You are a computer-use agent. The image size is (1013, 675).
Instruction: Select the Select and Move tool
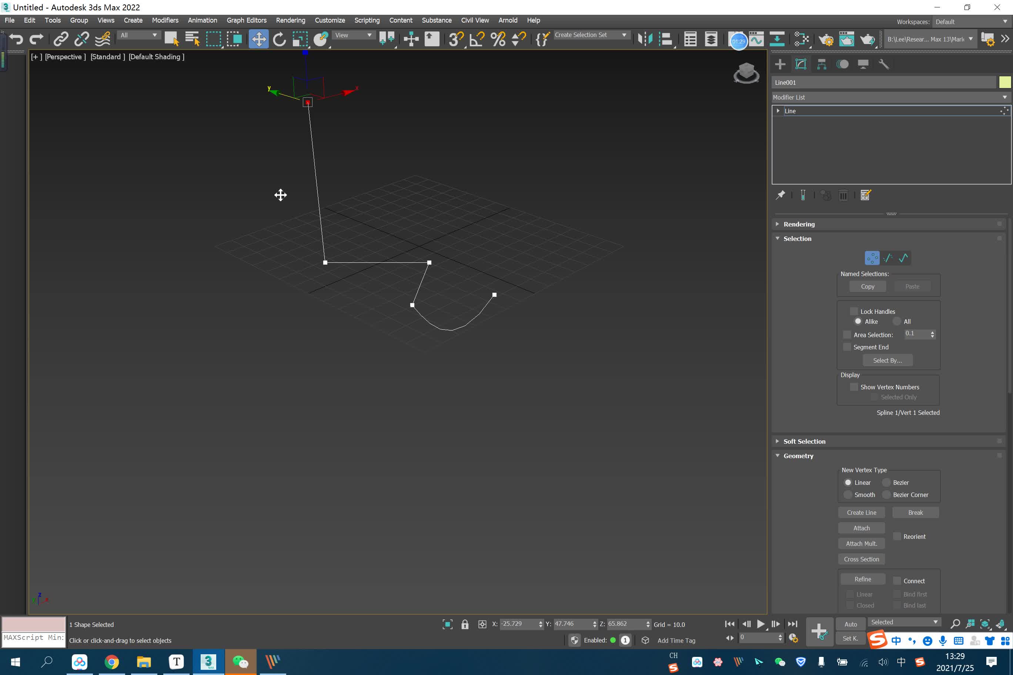click(258, 39)
